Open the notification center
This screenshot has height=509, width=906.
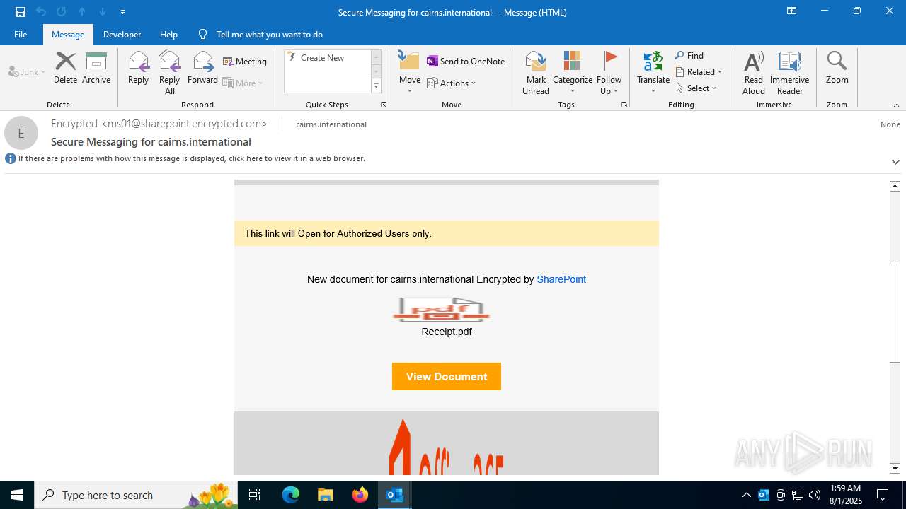tap(883, 495)
